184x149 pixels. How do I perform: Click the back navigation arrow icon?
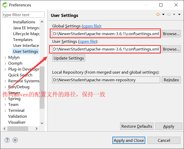(x=158, y=14)
